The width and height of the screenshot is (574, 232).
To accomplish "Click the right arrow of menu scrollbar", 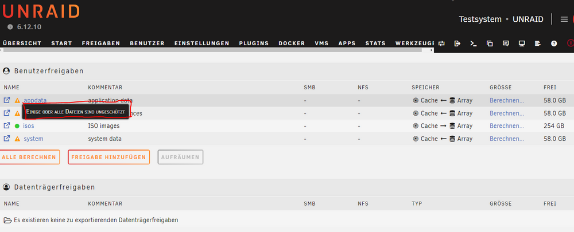I will 432,50.
